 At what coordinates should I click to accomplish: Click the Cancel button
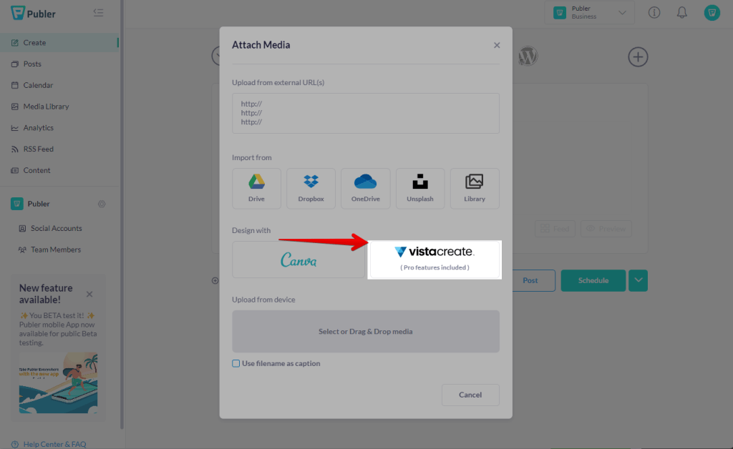470,395
